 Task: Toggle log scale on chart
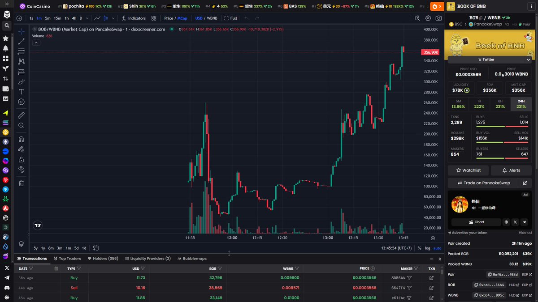427,248
